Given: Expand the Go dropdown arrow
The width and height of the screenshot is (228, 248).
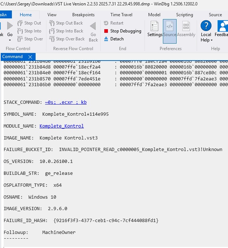Looking at the screenshot, I should point(10,40).
